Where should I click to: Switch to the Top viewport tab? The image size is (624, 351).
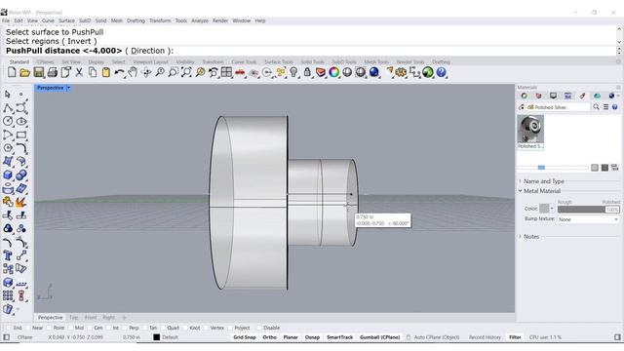tap(74, 318)
